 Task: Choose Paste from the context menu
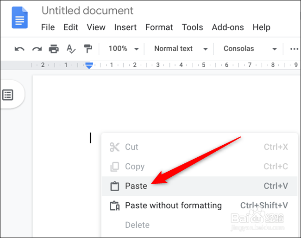pos(136,186)
